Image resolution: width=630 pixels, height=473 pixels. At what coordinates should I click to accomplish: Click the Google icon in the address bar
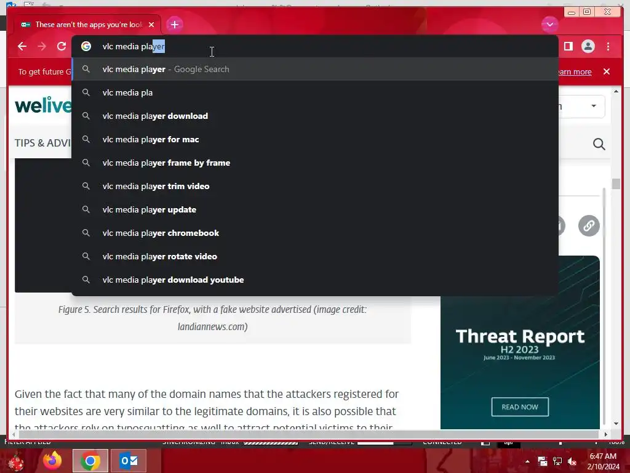[86, 46]
